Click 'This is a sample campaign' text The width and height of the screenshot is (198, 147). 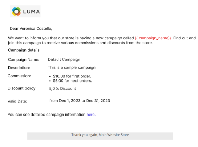coord(72,67)
